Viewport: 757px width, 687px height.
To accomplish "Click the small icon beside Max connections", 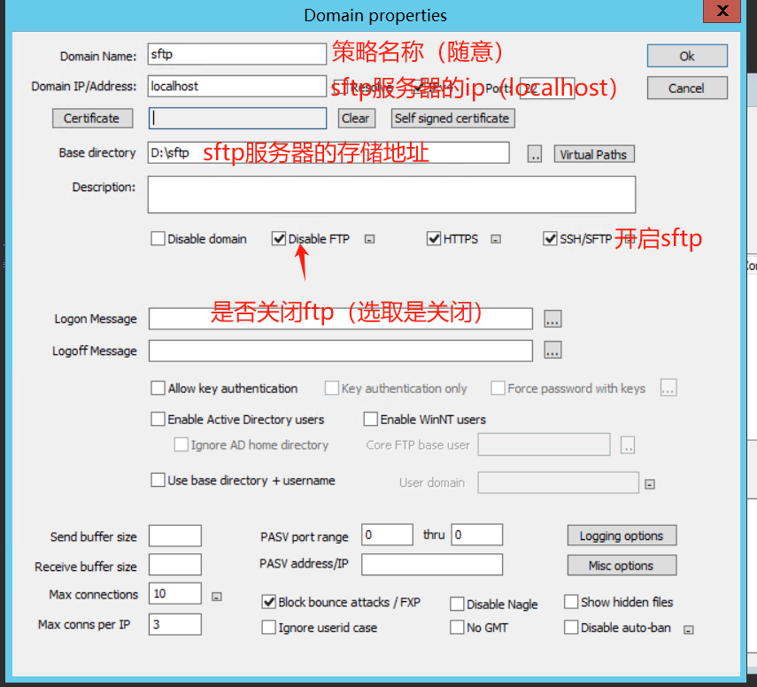I will pyautogui.click(x=216, y=596).
